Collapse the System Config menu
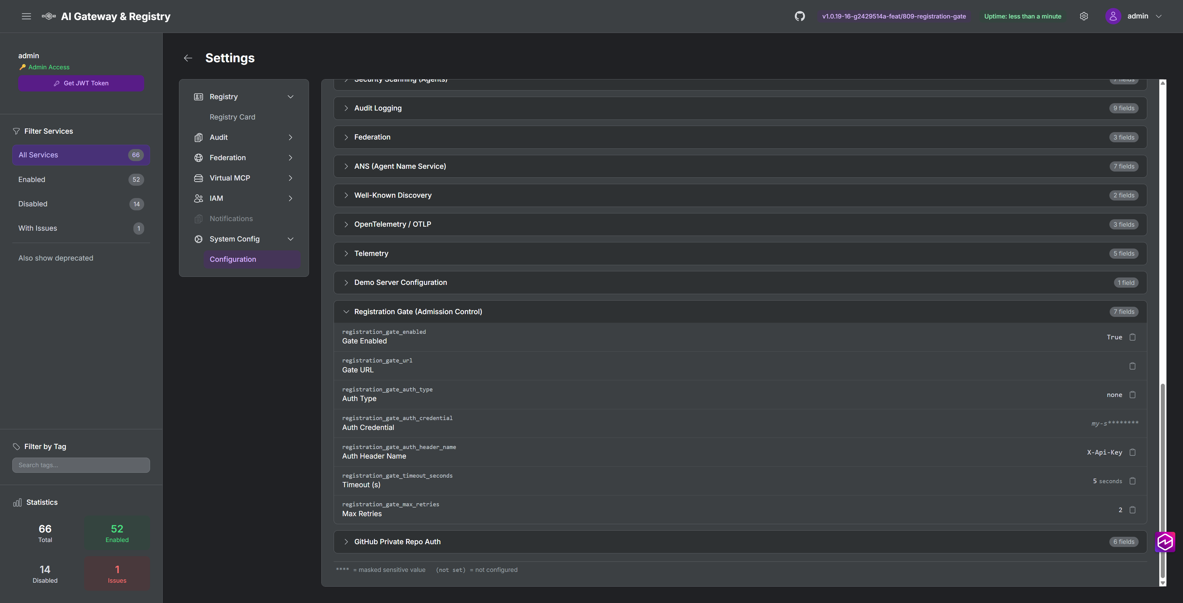This screenshot has width=1183, height=603. click(x=290, y=239)
